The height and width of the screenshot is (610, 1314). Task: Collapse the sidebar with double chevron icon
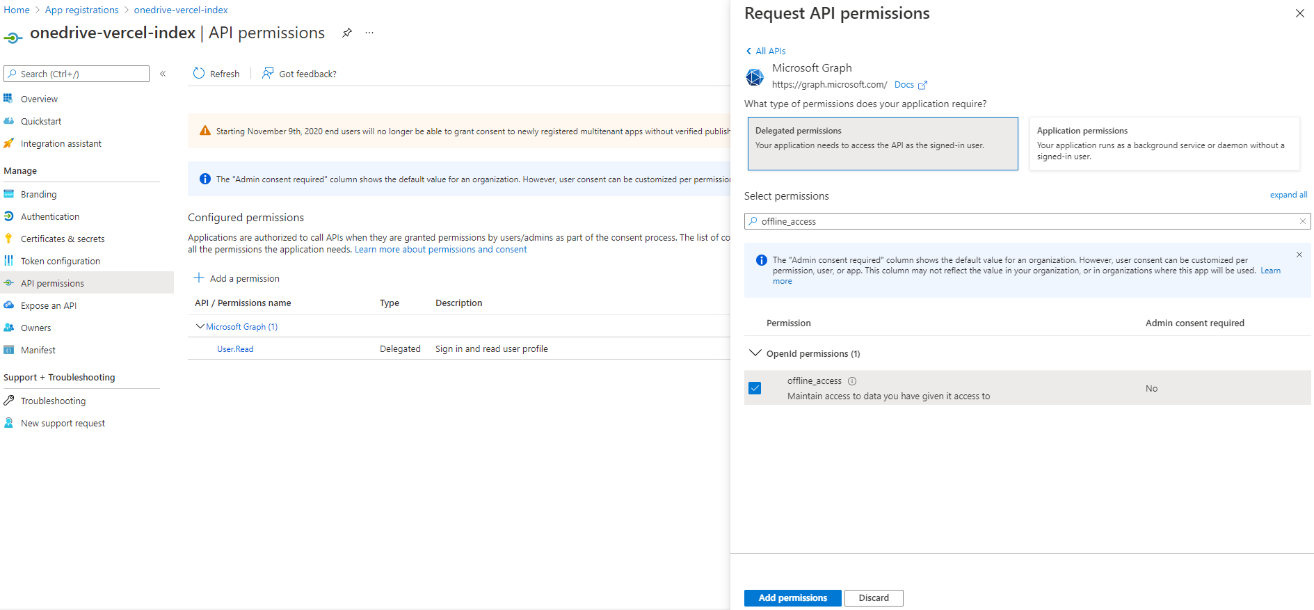(163, 74)
